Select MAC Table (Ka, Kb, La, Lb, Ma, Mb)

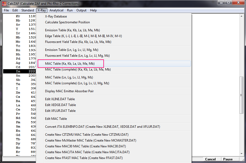[70, 64]
